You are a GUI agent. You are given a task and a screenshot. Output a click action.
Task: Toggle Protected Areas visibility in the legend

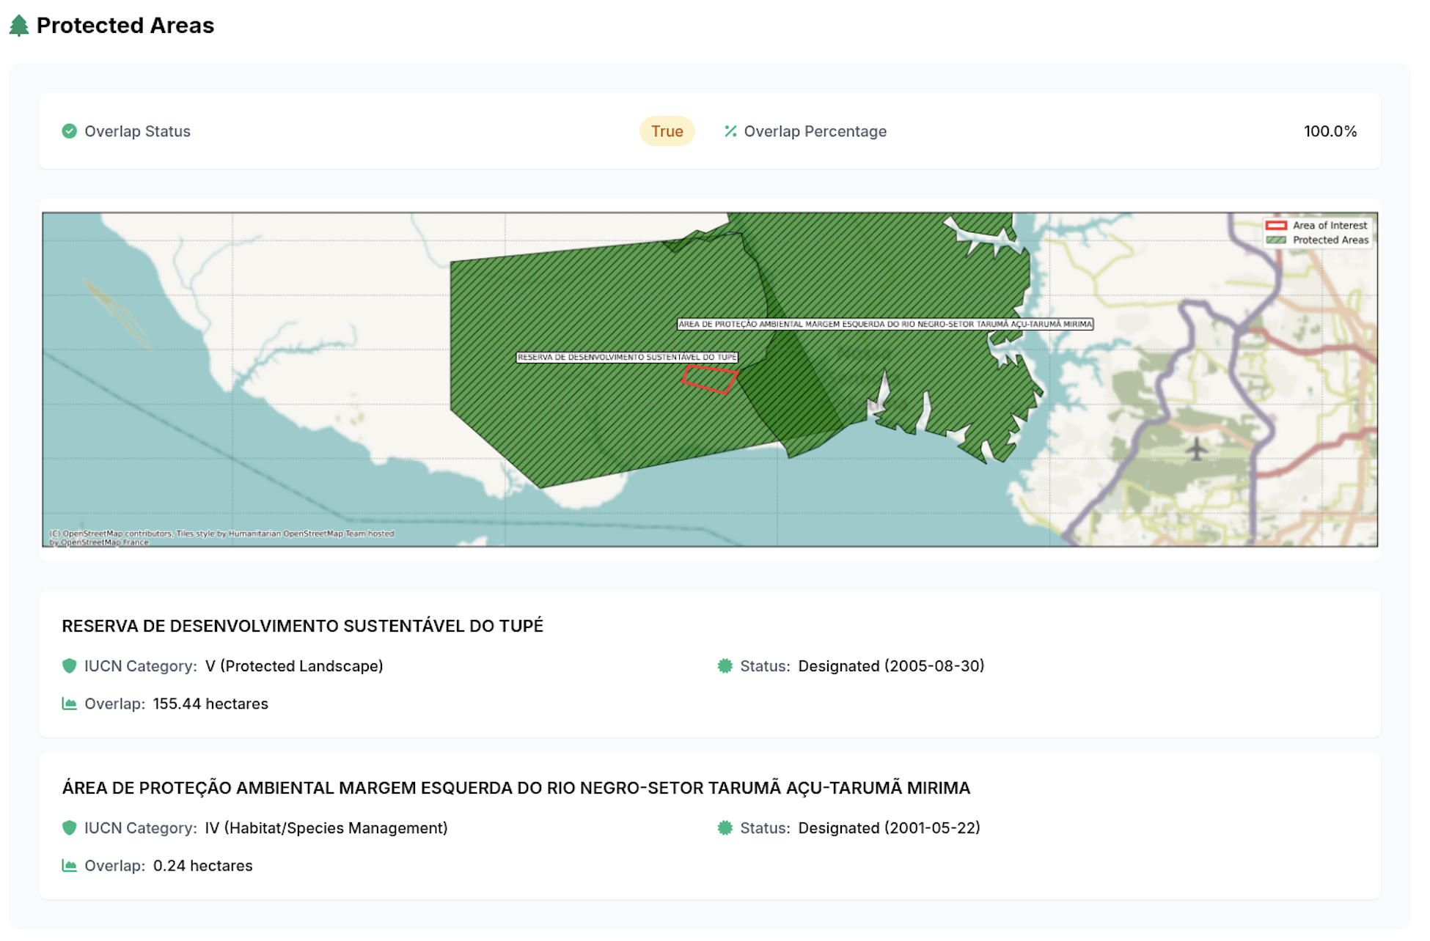pyautogui.click(x=1317, y=240)
